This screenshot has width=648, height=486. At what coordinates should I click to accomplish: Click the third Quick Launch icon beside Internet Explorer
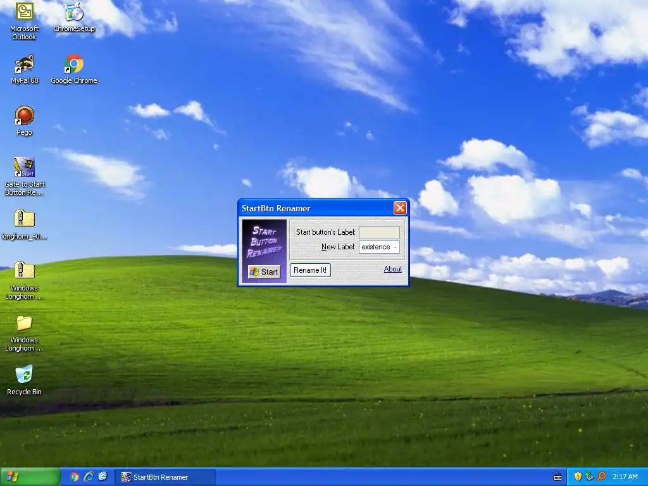[x=103, y=477]
